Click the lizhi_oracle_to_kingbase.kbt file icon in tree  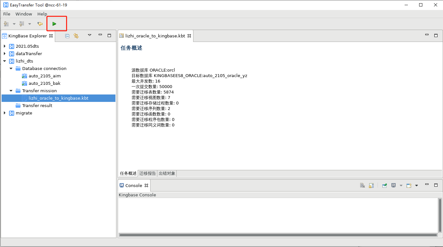pyautogui.click(x=25, y=98)
